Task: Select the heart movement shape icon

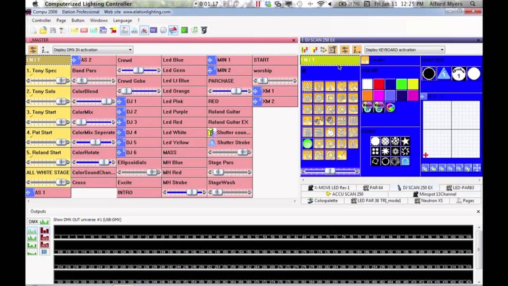Action: tap(319, 144)
